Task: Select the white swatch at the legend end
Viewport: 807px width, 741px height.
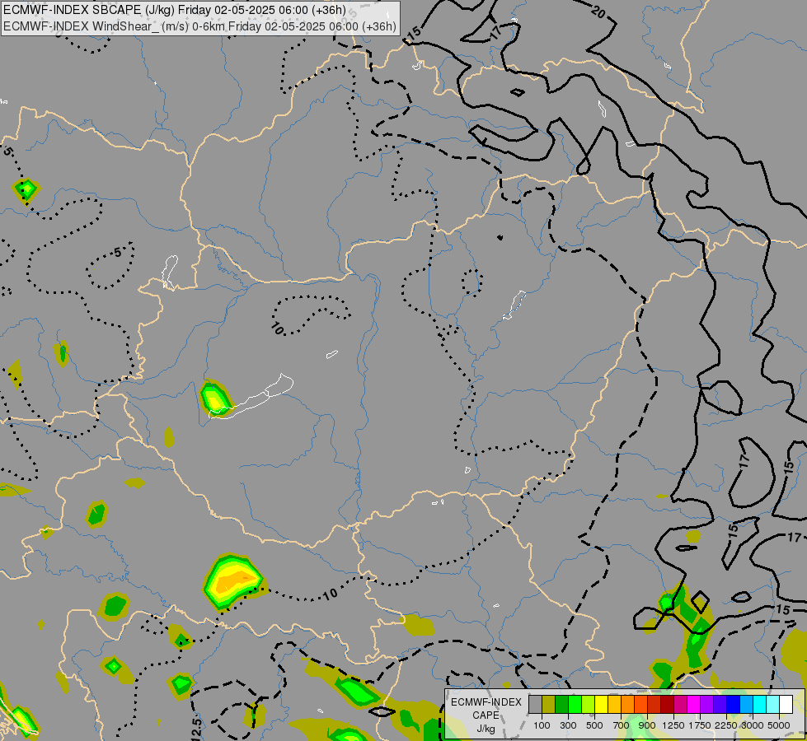Action: tap(786, 704)
